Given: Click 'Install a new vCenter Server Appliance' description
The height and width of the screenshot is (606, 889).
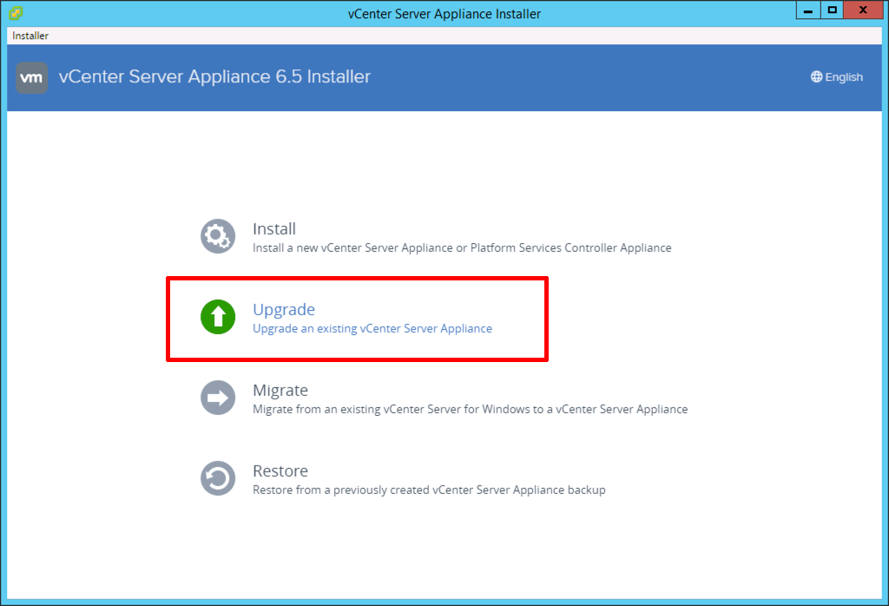Looking at the screenshot, I should [462, 247].
